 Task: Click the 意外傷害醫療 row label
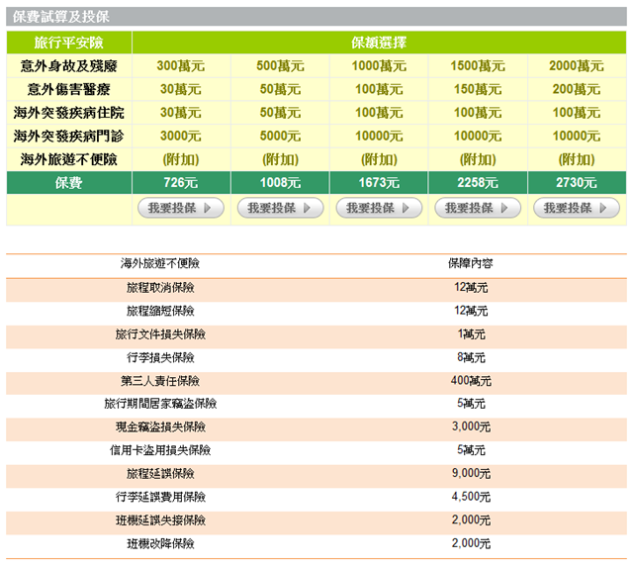(x=69, y=89)
